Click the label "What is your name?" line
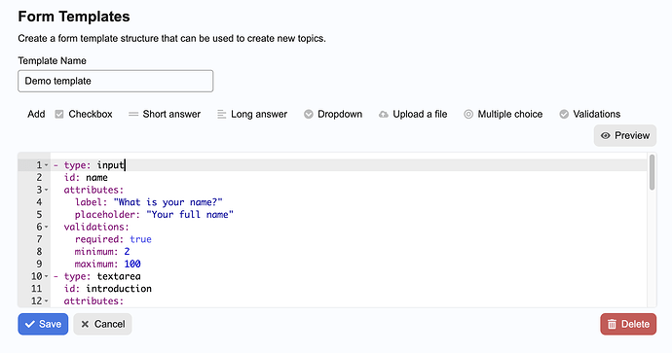The height and width of the screenshot is (353, 672). pos(149,202)
